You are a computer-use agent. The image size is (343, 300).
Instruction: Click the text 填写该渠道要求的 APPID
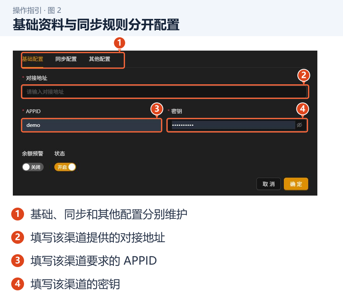point(94,261)
